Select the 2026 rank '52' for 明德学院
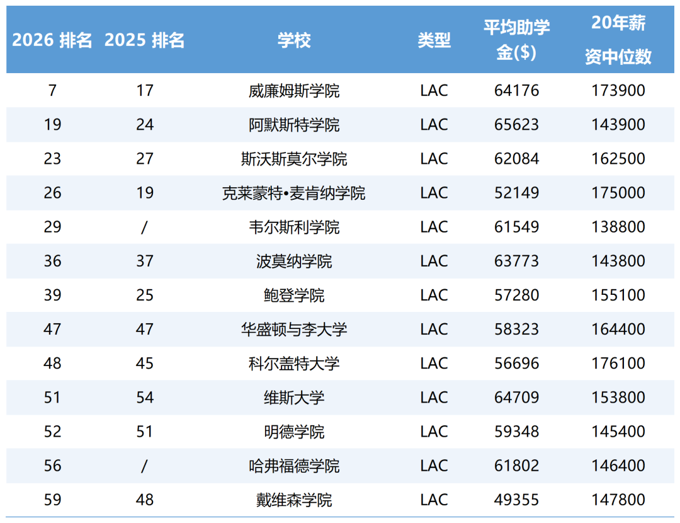Viewport: 680px width, 523px height. (x=52, y=432)
